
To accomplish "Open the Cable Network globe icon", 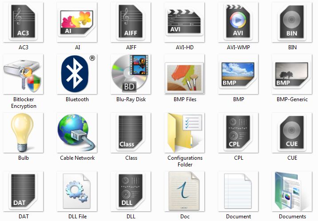I will 77,133.
